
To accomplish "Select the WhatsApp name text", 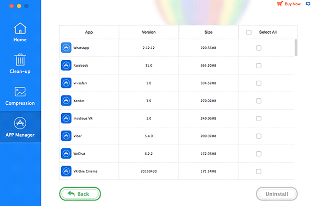I will tap(81, 48).
